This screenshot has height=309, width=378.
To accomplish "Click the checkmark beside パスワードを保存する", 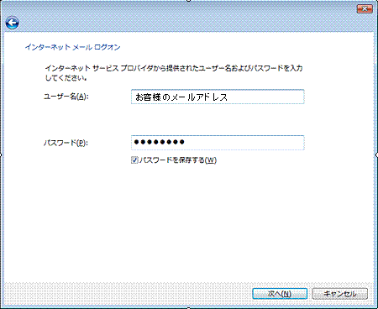I will click(134, 160).
